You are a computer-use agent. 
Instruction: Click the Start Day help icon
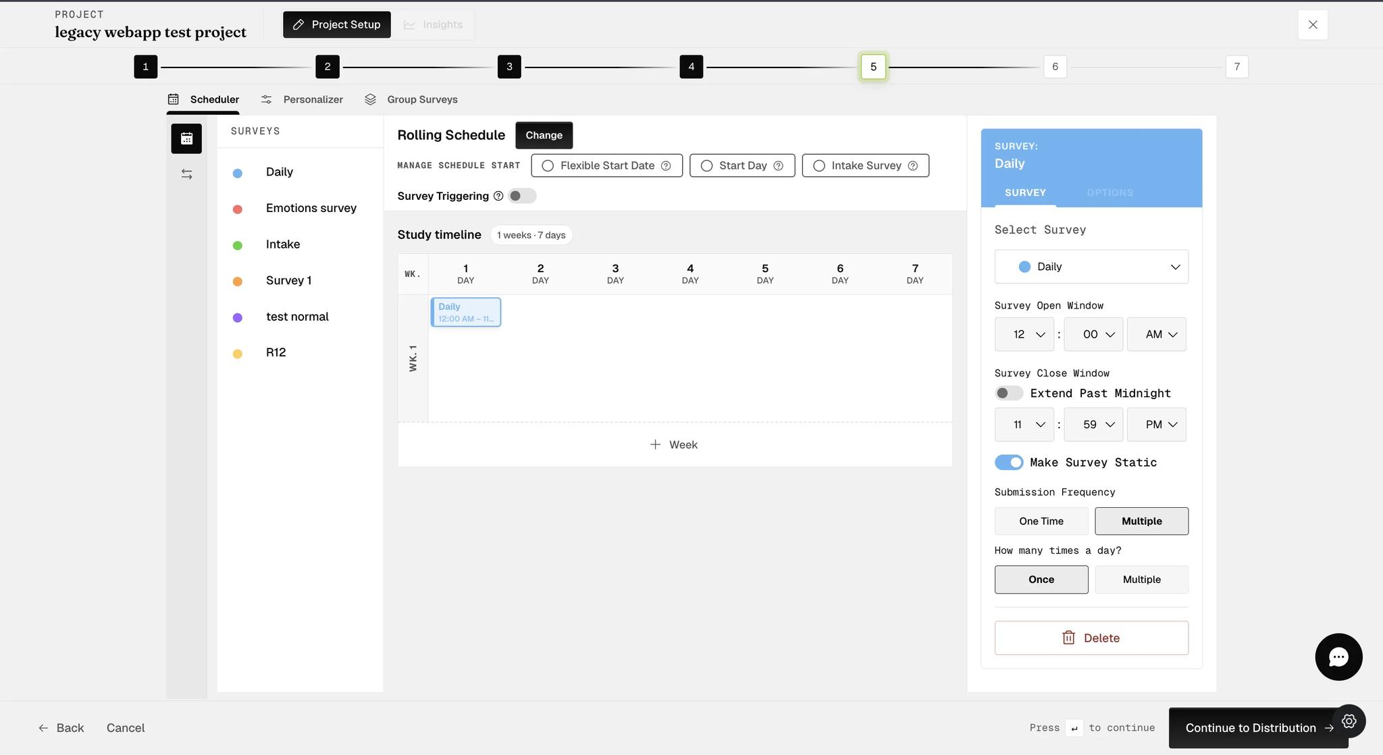coord(778,166)
